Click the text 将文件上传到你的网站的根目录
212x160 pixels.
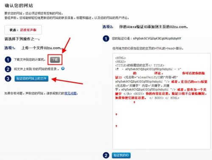coord(36,69)
